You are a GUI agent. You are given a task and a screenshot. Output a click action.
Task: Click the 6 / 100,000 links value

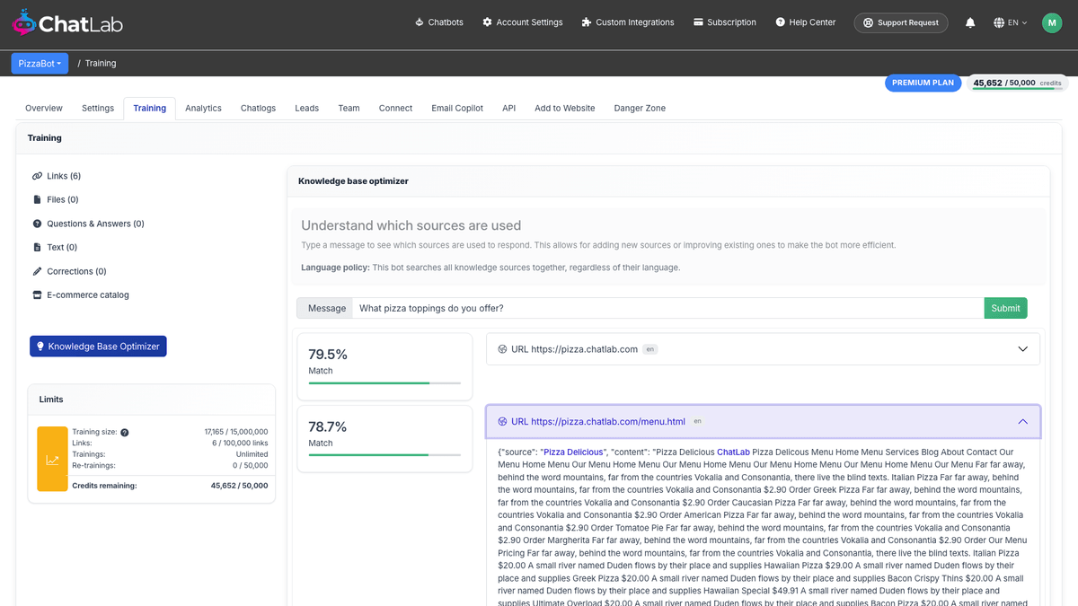[x=239, y=443]
